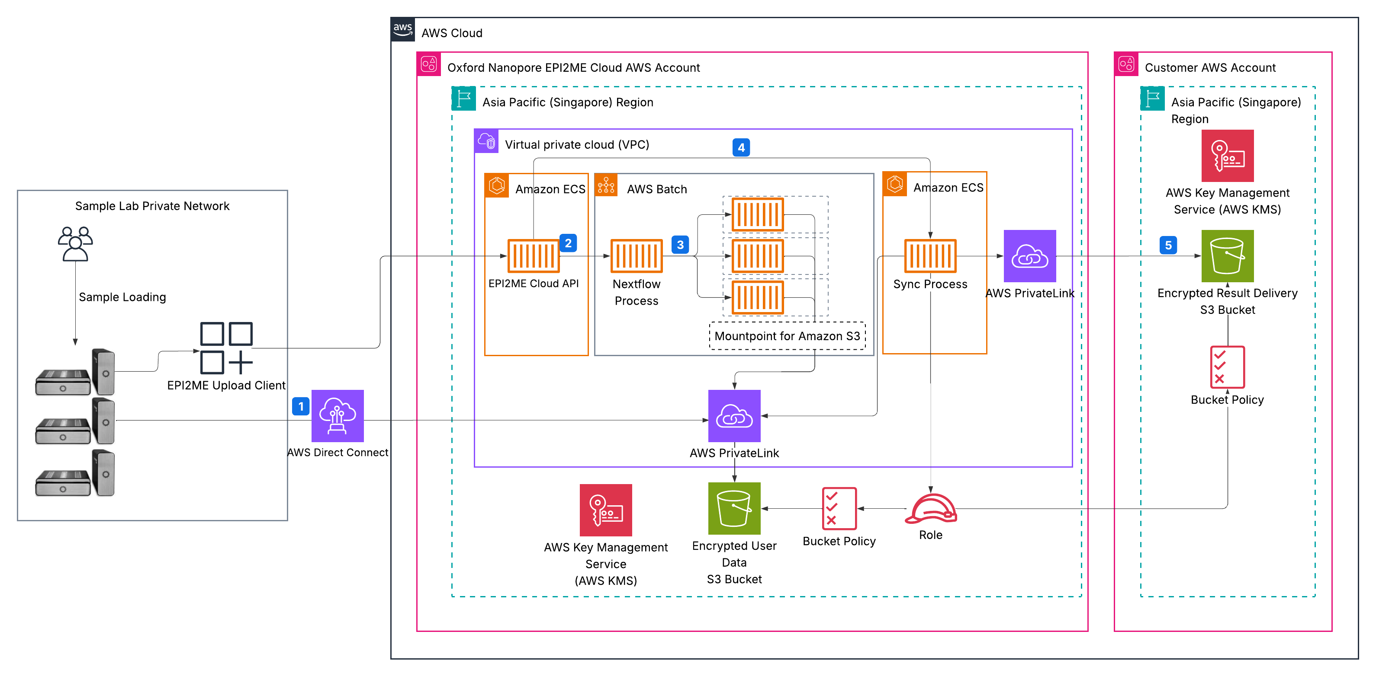The width and height of the screenshot is (1376, 676).
Task: Click the Oxford account AWS KMS icon
Action: tap(606, 510)
